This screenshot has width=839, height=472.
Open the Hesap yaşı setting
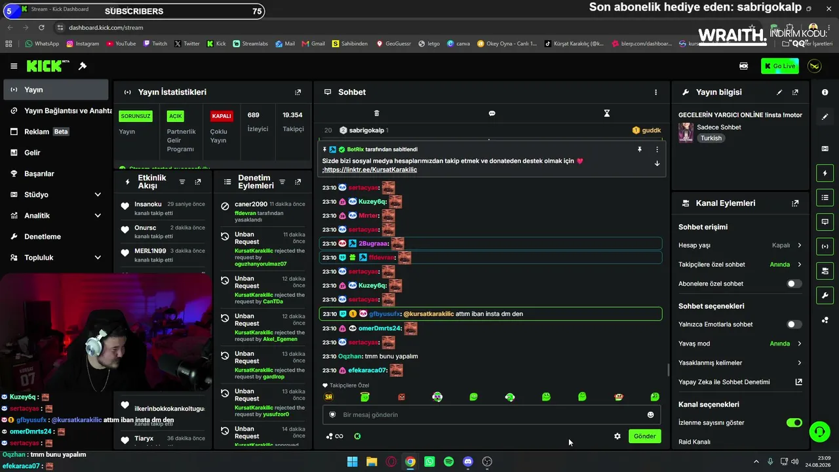(740, 245)
